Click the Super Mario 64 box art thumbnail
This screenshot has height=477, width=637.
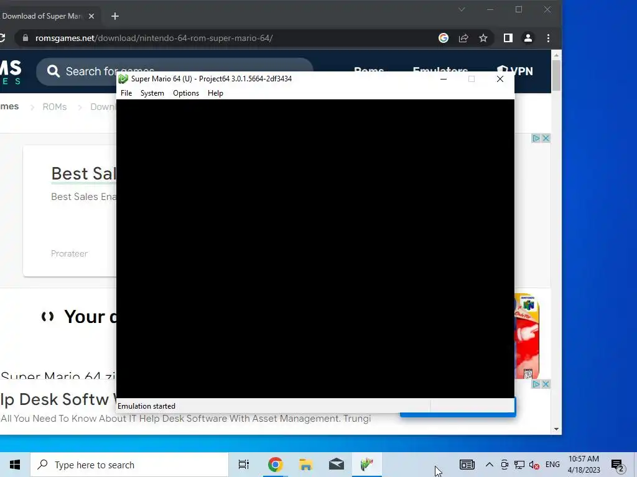coord(527,336)
